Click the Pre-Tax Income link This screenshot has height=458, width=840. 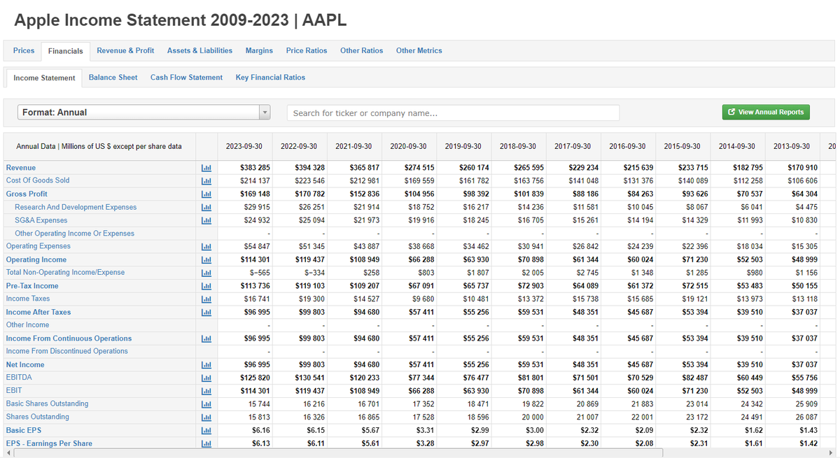click(x=32, y=286)
